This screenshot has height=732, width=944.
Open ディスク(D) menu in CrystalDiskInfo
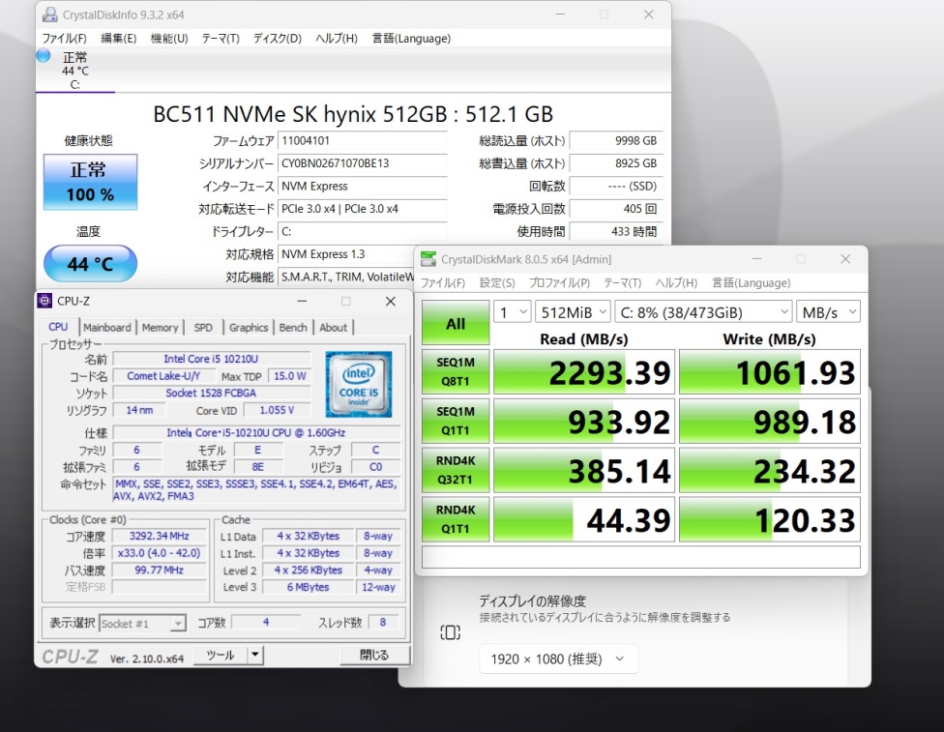pos(277,39)
